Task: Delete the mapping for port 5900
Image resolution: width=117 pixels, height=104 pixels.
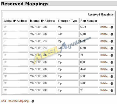Action: (105, 83)
